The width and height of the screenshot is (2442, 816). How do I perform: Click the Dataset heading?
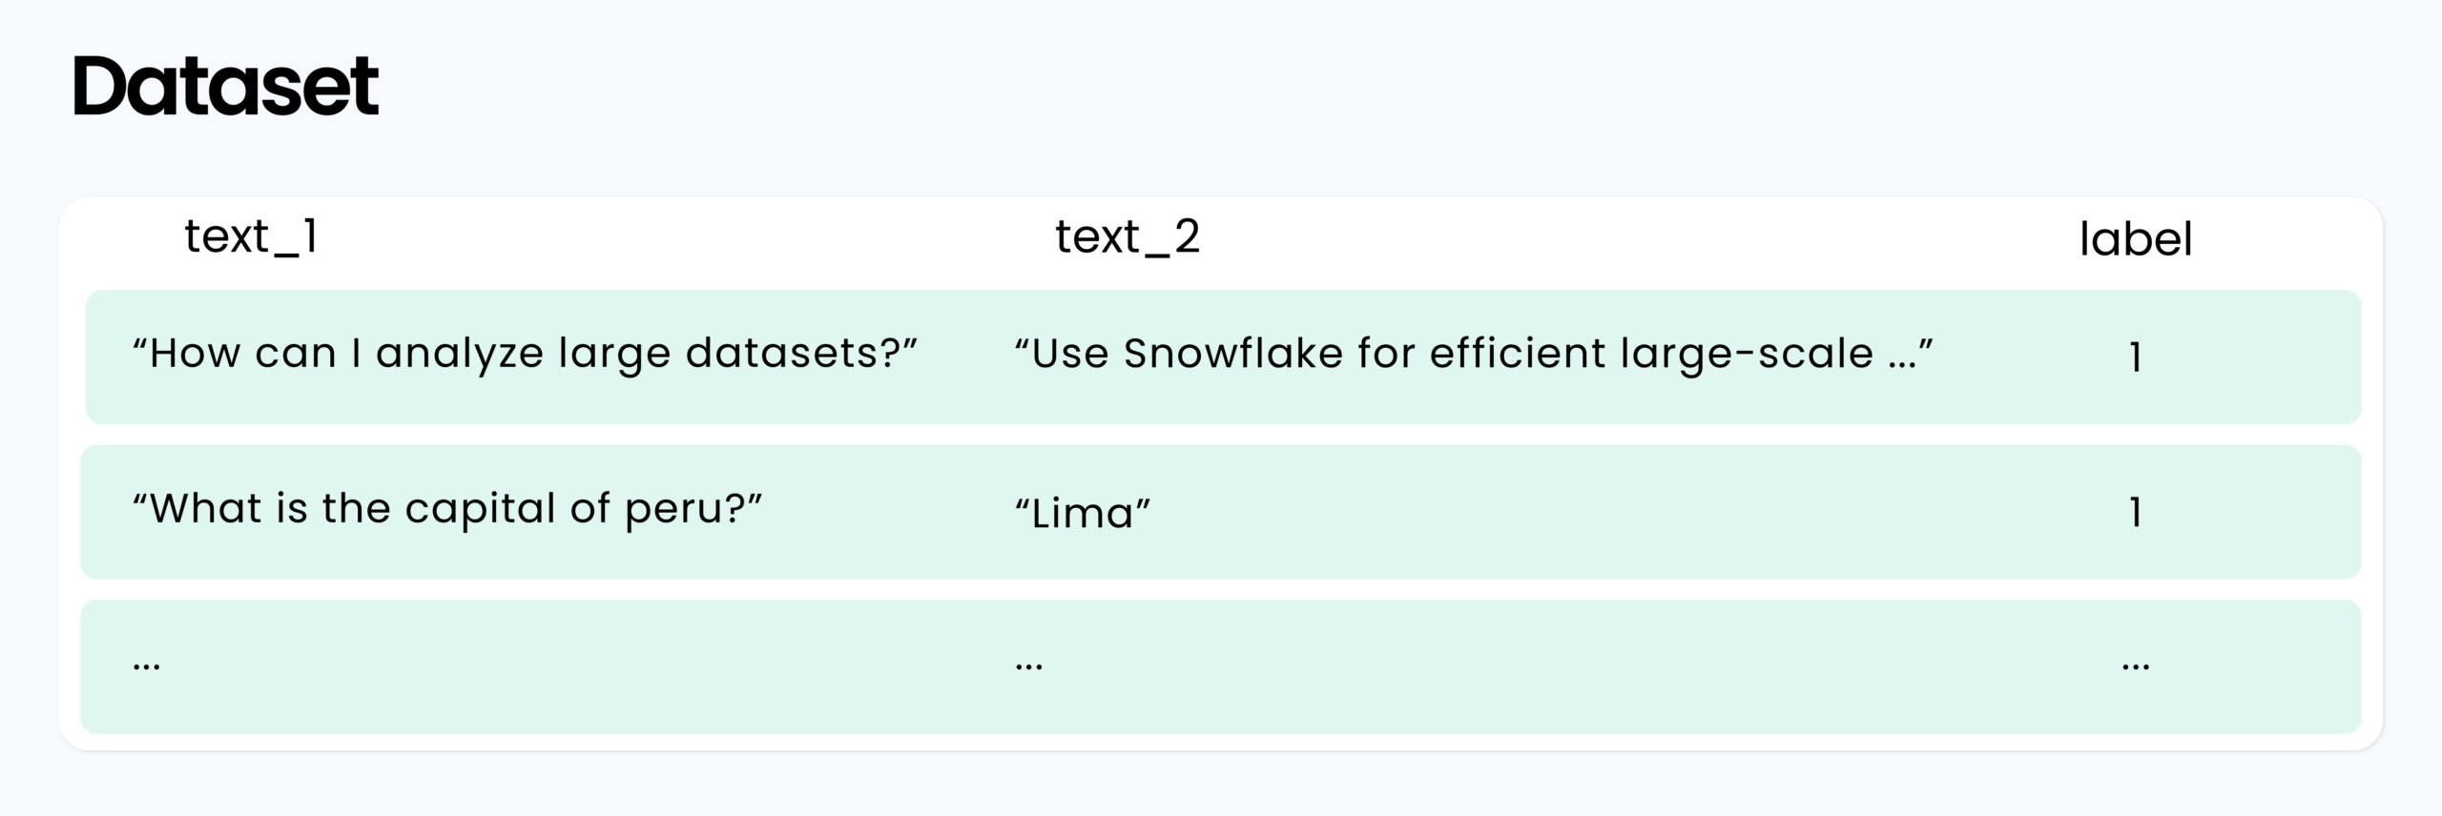click(x=225, y=87)
